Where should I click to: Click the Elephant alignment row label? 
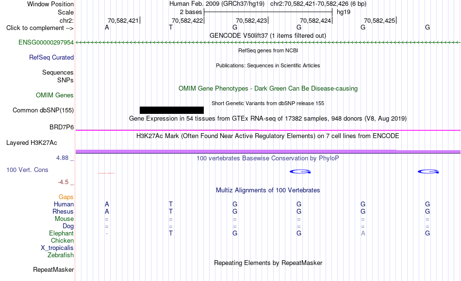61,233
